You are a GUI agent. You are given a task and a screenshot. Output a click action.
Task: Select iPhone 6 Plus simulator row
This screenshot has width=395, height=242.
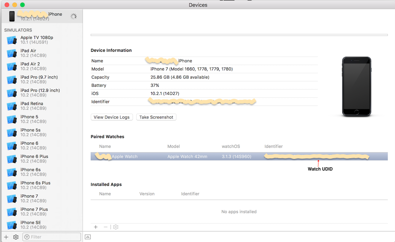pos(42,159)
